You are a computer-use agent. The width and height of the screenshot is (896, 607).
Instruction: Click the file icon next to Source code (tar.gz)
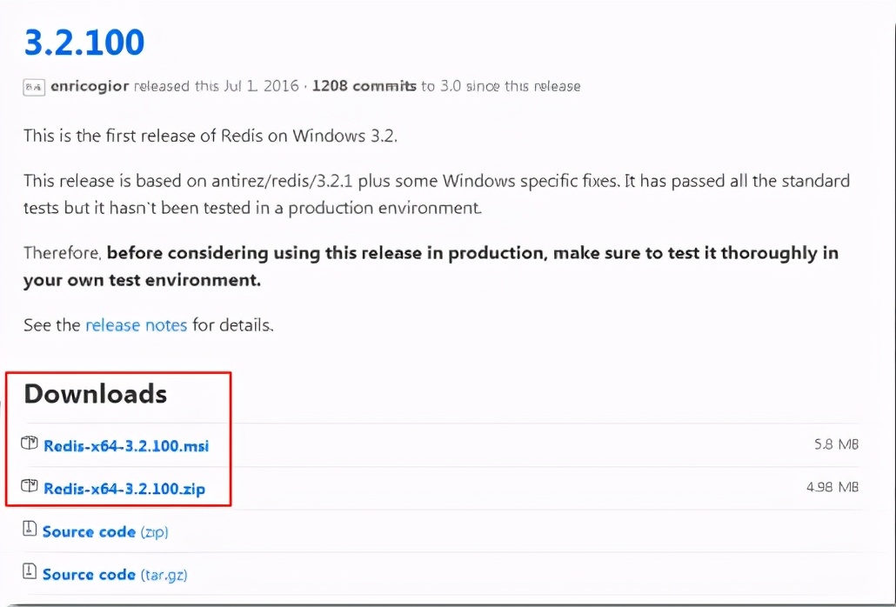30,573
